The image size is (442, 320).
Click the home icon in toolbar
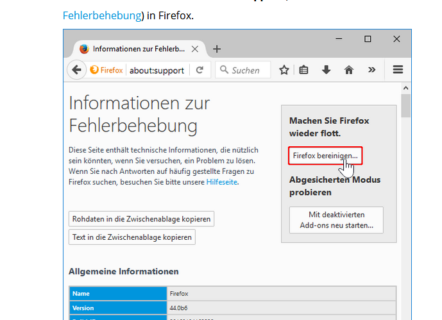[x=349, y=70]
